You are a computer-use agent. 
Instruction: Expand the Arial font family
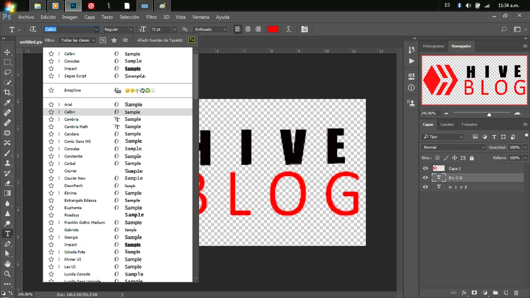tap(59, 104)
